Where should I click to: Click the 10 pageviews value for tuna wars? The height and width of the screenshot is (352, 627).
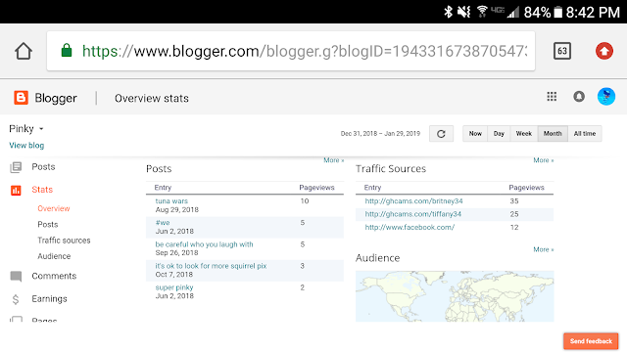pyautogui.click(x=305, y=201)
